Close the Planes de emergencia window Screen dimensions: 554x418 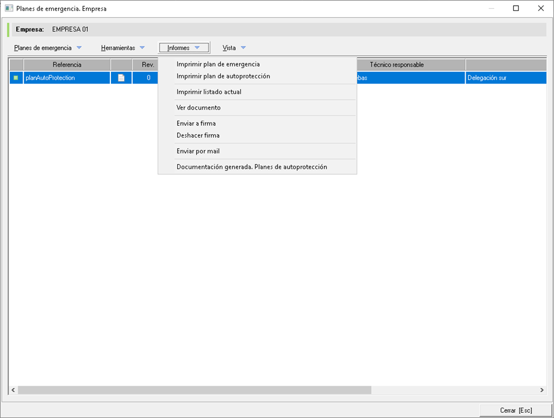tap(541, 8)
